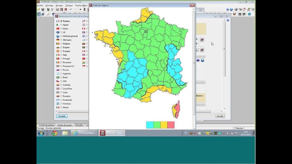Click the Annuler button
The height and width of the screenshot is (164, 292).
click(220, 116)
